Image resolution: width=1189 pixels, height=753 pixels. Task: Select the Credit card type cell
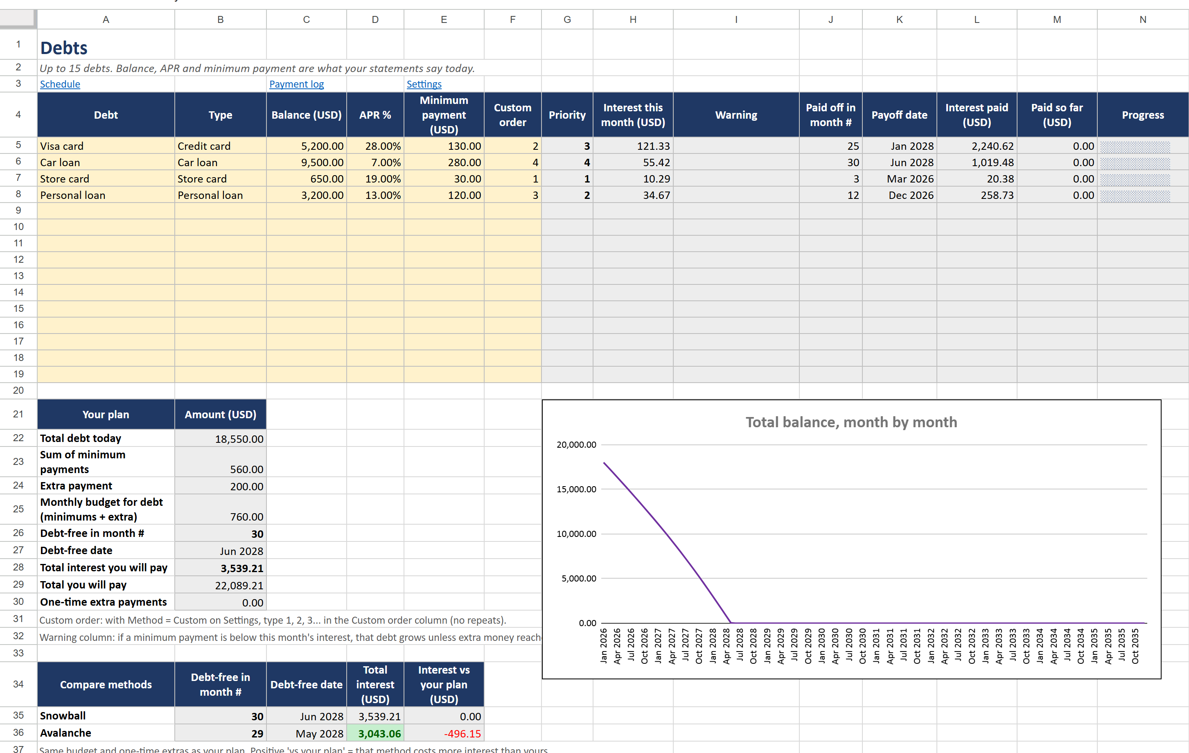[220, 146]
